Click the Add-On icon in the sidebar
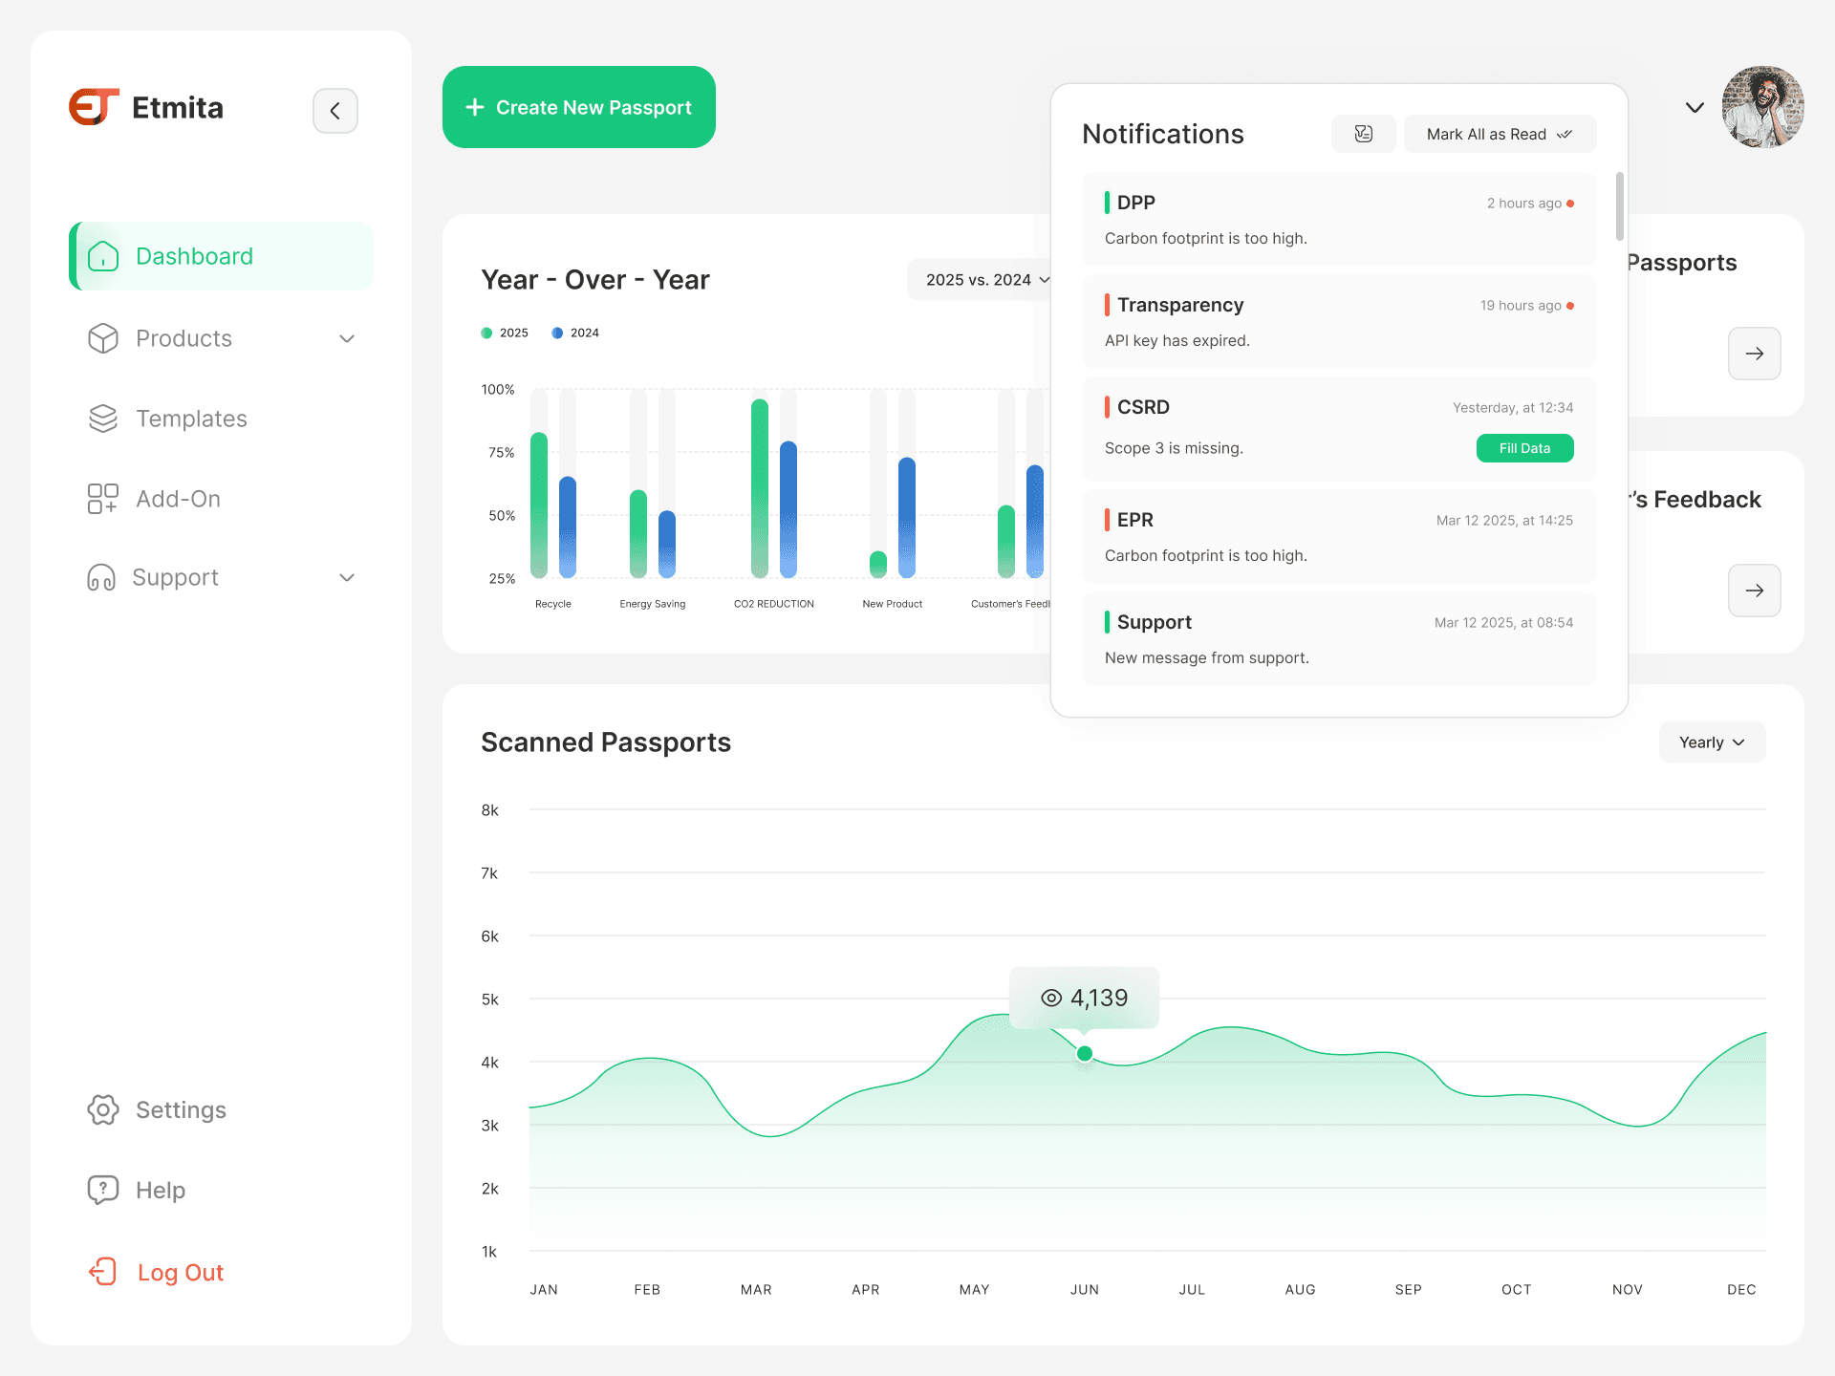1835x1376 pixels. 102,498
